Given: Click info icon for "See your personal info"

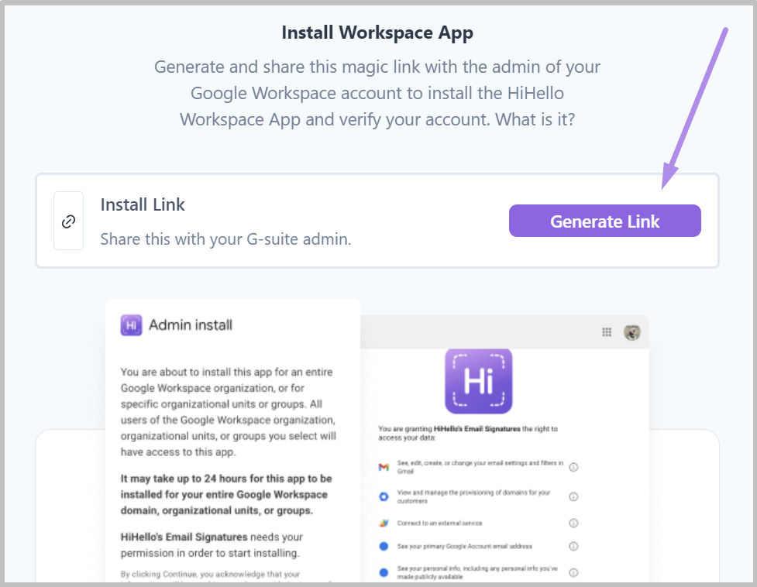Looking at the screenshot, I should pos(573,572).
